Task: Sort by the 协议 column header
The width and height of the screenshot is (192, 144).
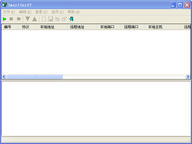Action: pyautogui.click(x=28, y=27)
